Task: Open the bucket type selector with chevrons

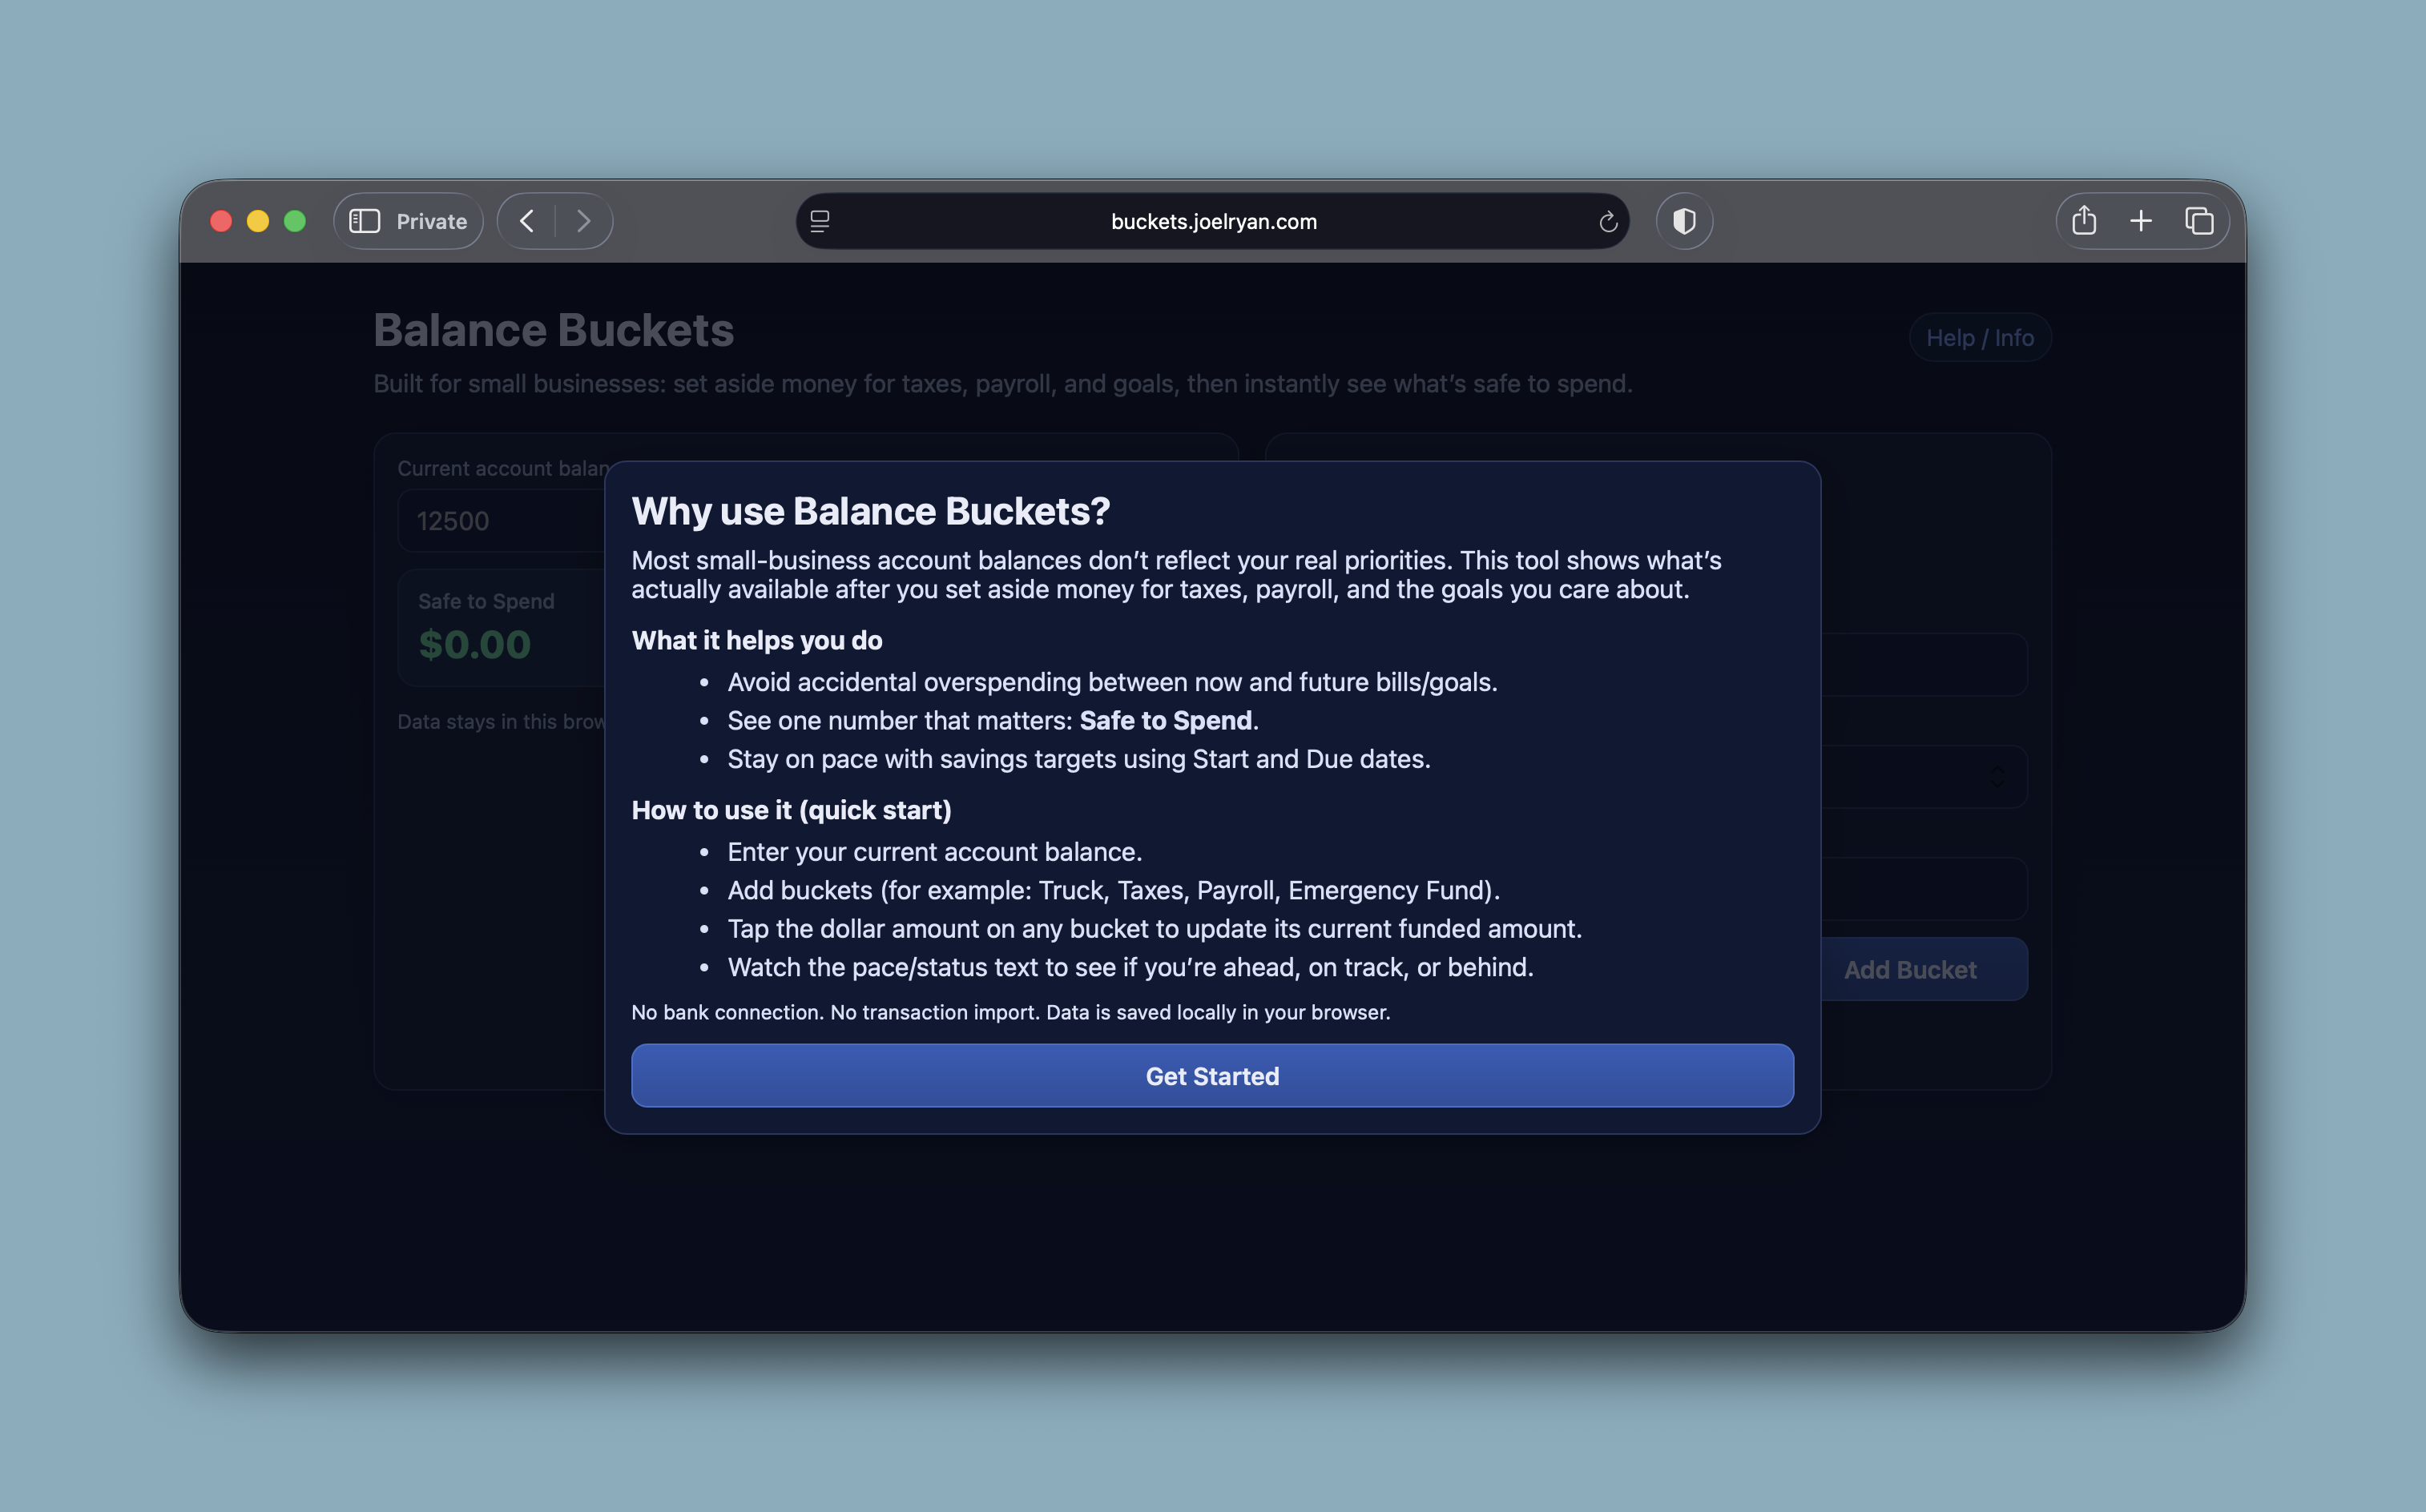Action: click(x=1997, y=777)
